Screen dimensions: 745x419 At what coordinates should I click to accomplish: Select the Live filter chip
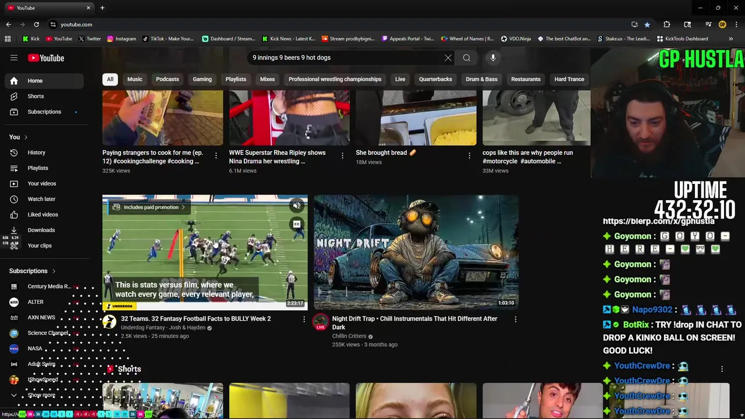click(400, 79)
